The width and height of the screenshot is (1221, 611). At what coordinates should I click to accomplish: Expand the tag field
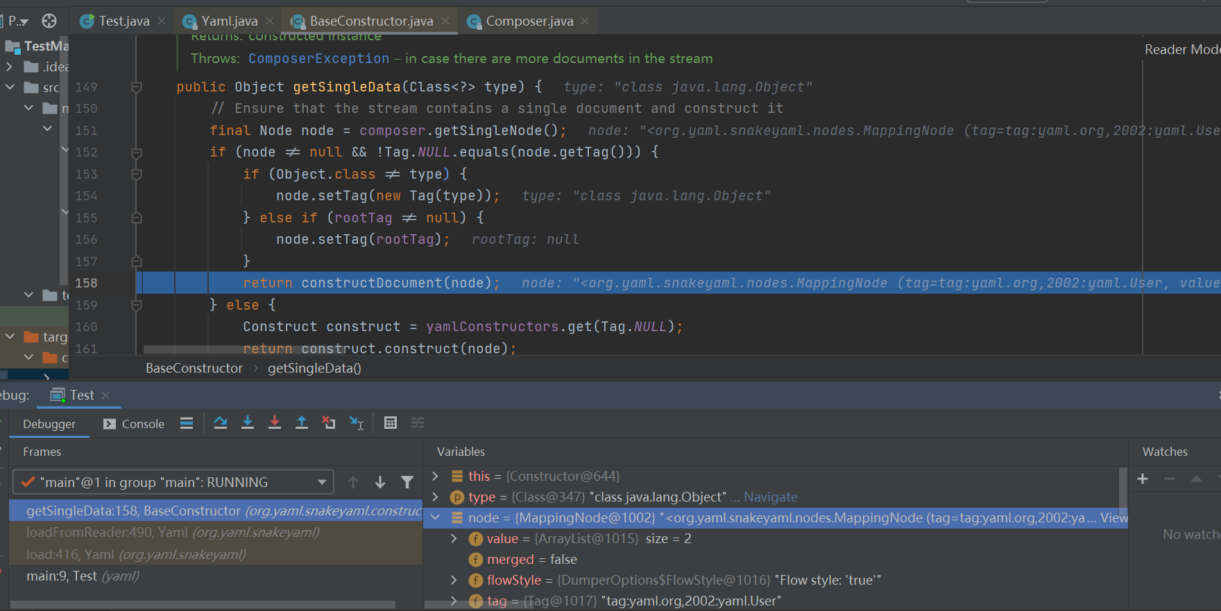point(454,601)
